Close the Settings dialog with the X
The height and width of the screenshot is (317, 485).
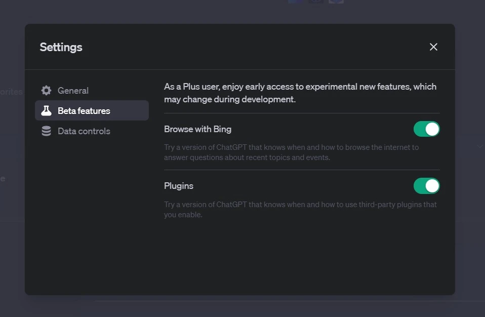433,47
